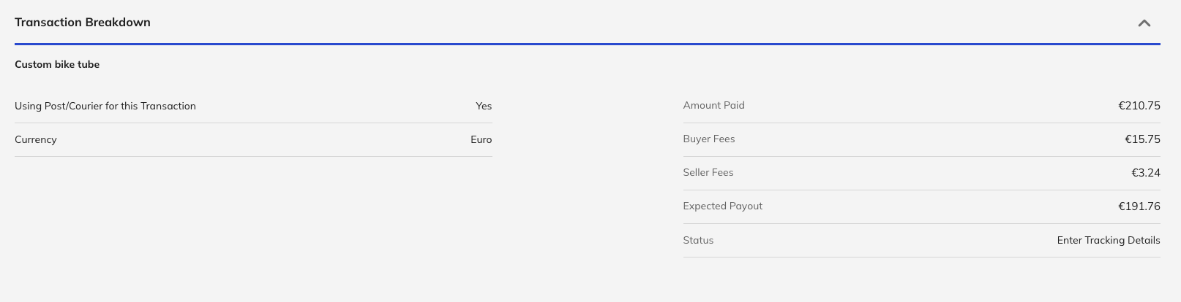The height and width of the screenshot is (302, 1181).
Task: Click the Using Post/Courier for this Transaction label
Action: click(105, 106)
